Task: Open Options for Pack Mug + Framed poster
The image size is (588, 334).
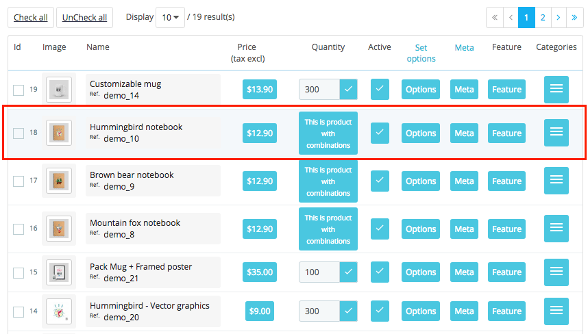Action: 420,272
